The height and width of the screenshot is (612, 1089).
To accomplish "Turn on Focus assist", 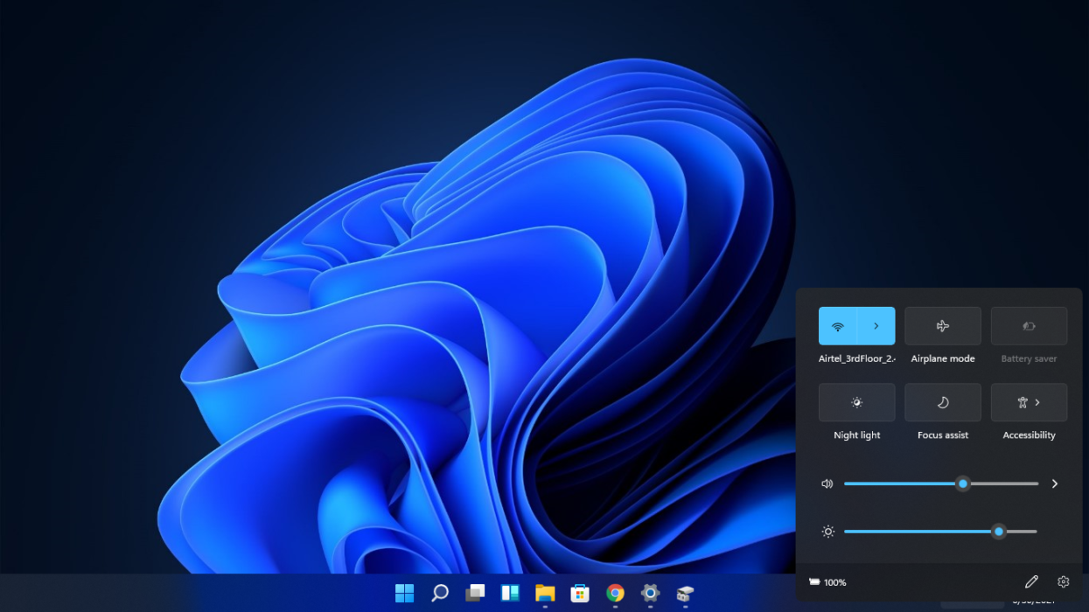I will click(943, 402).
